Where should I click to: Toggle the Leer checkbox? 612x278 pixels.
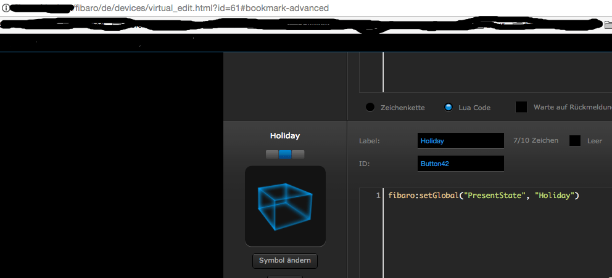point(575,141)
